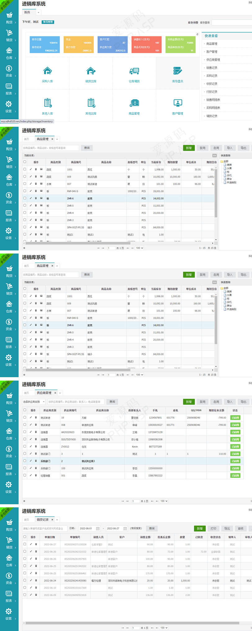Focus supplier search input field

76,402
